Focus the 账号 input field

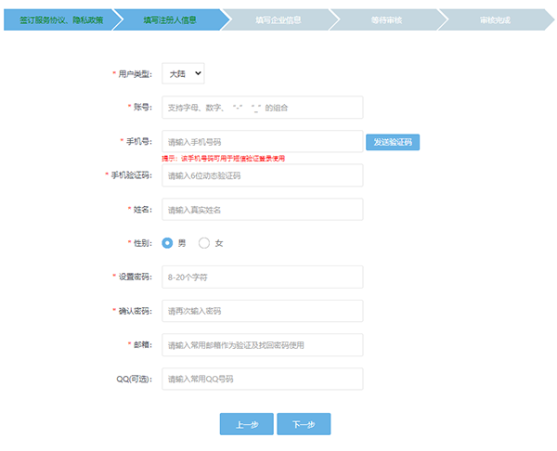[x=262, y=108]
